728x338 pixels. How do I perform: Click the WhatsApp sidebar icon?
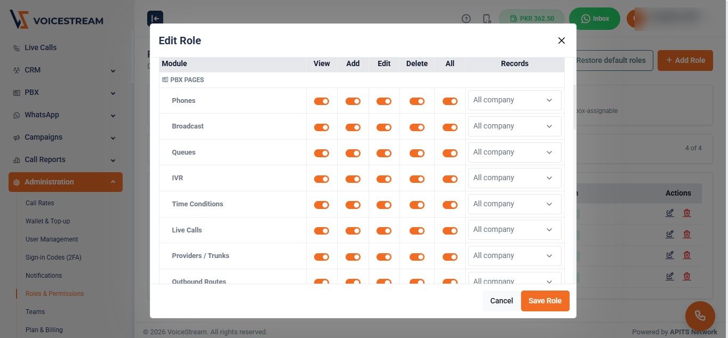[x=17, y=115]
